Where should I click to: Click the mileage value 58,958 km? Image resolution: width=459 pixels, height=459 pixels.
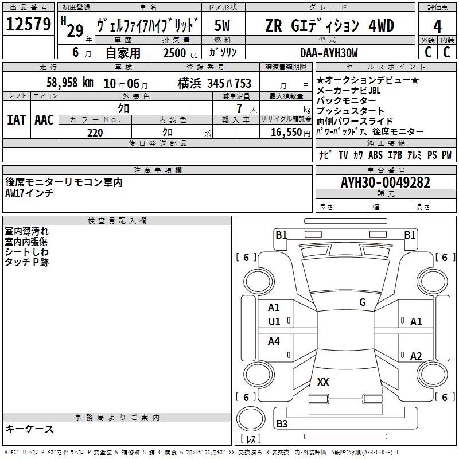tap(70, 83)
